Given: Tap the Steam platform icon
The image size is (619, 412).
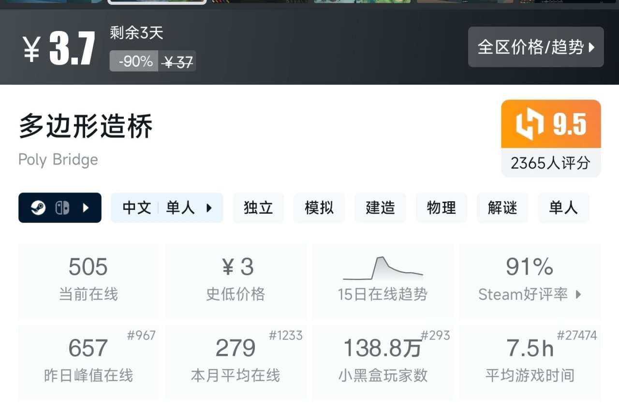Looking at the screenshot, I should [x=38, y=208].
